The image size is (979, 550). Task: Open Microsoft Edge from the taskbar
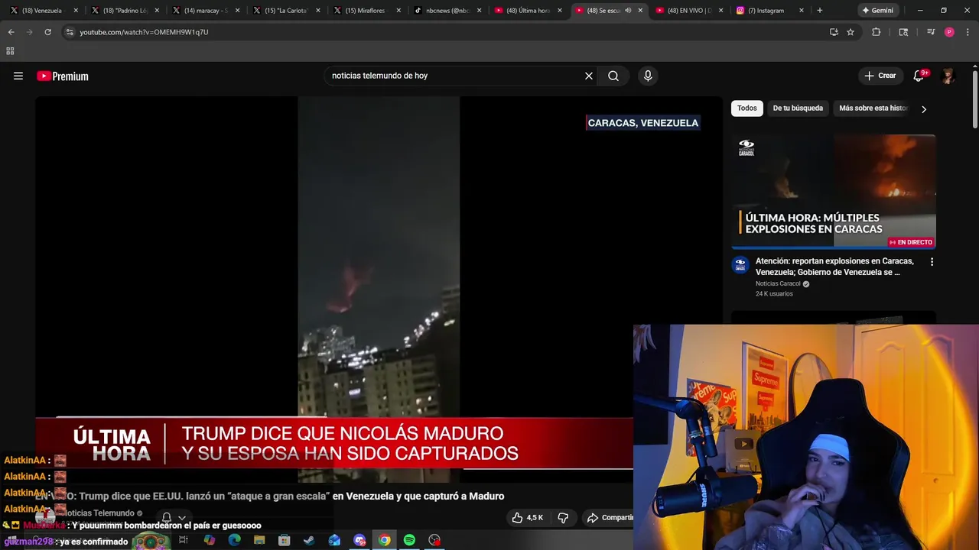point(234,540)
